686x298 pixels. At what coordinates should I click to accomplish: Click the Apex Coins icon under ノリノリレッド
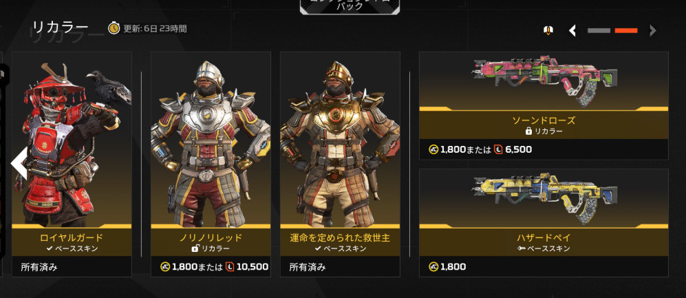pyautogui.click(x=165, y=266)
